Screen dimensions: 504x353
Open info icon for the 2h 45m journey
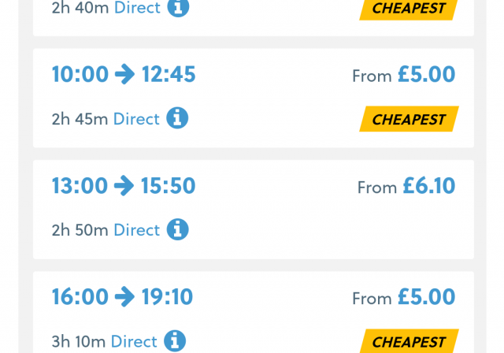pos(177,118)
